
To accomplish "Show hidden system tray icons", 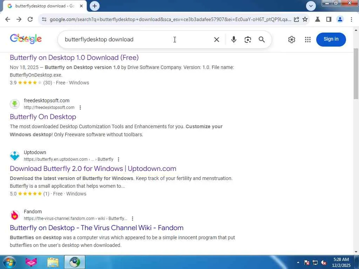I will pos(298,262).
